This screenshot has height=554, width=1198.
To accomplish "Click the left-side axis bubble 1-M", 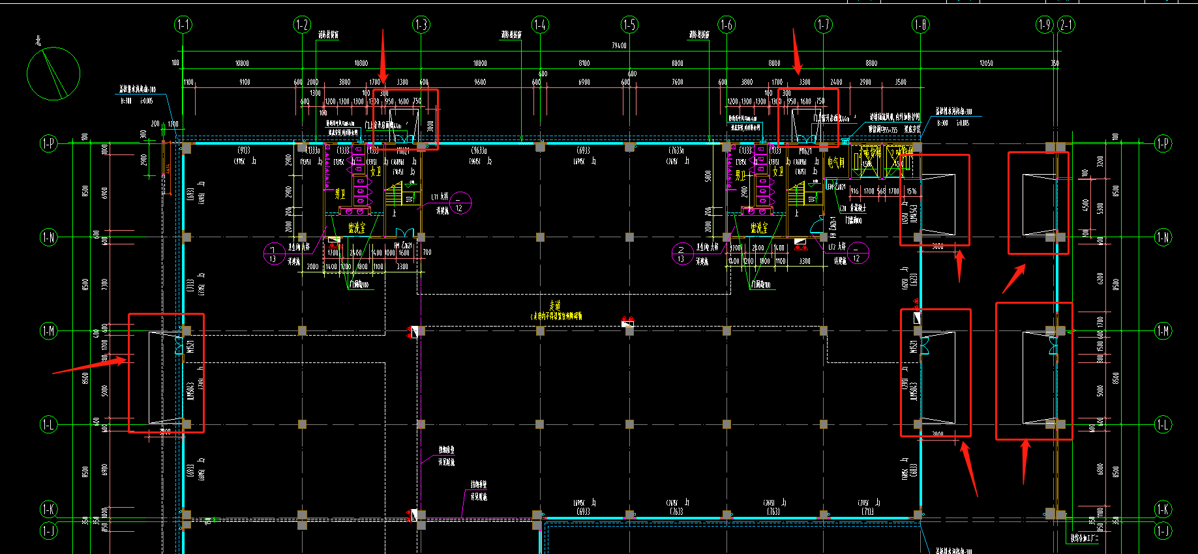I will point(49,330).
